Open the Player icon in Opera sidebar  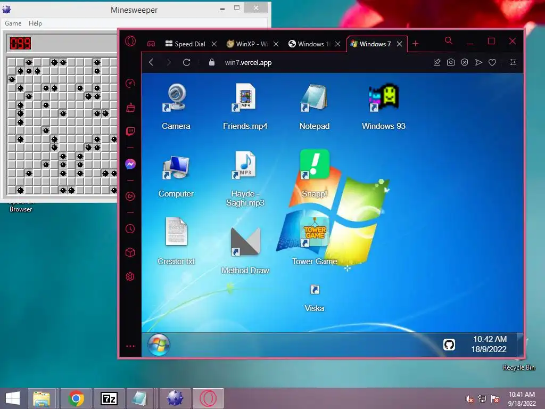click(130, 197)
